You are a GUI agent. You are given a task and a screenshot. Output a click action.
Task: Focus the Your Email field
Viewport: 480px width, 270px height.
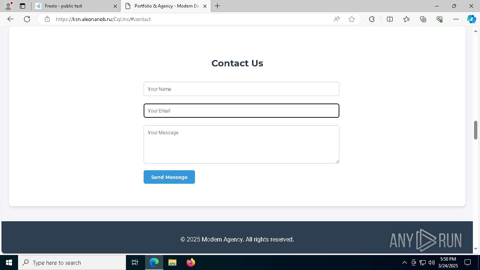tap(241, 111)
